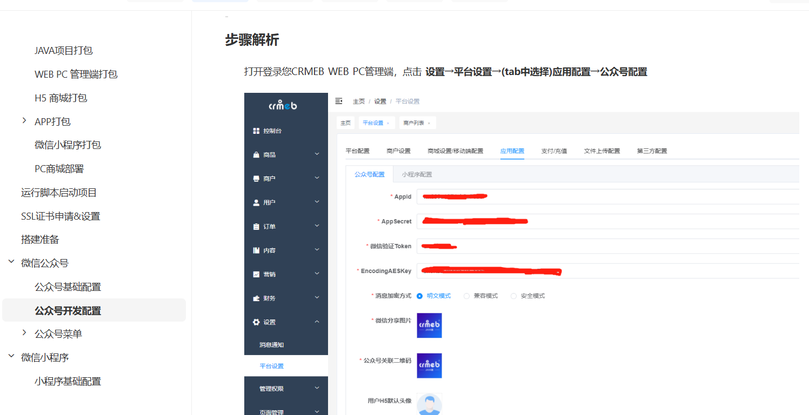Image resolution: width=809 pixels, height=415 pixels.
Task: Switch to 主页 page tag
Action: tap(345, 123)
